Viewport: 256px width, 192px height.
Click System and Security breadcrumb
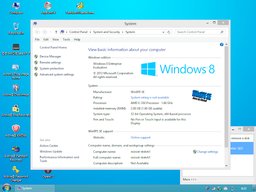[106, 32]
